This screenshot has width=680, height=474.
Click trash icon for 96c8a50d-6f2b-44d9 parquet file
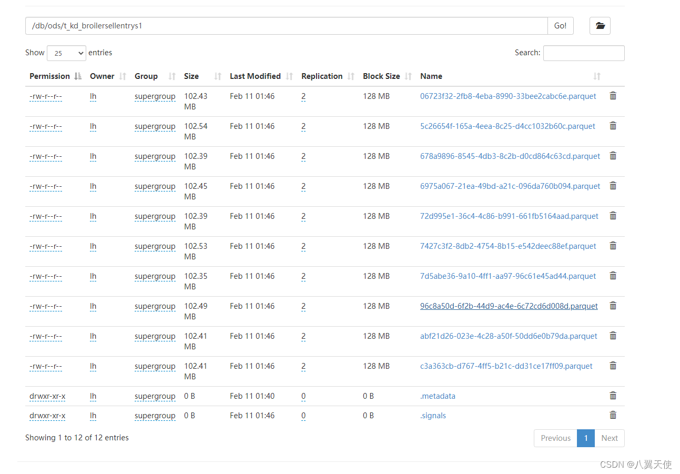click(x=613, y=306)
